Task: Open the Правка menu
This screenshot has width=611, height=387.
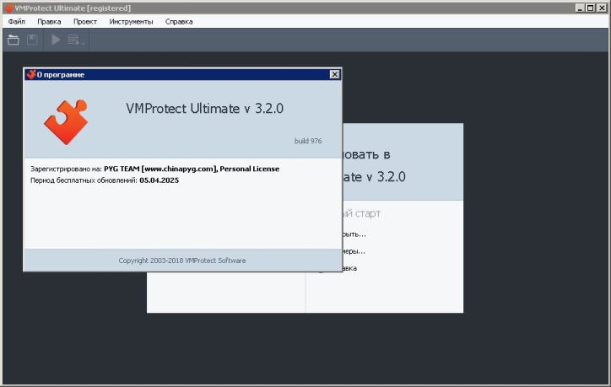Action: pos(49,22)
